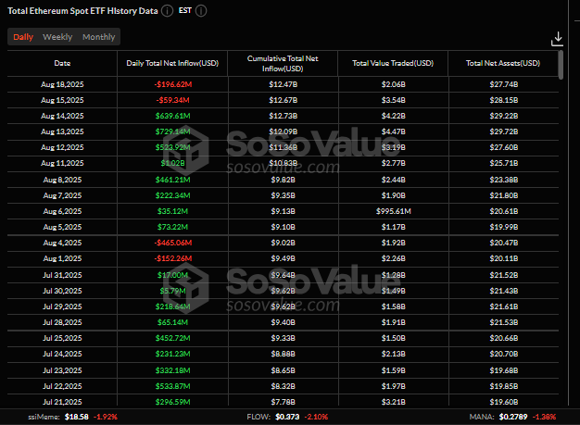
Task: Select the Aug 18, 2025 row date
Action: click(x=62, y=84)
